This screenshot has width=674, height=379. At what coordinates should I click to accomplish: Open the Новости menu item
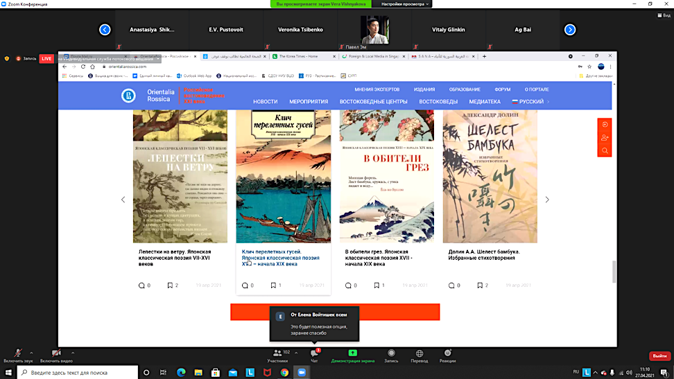click(x=265, y=102)
